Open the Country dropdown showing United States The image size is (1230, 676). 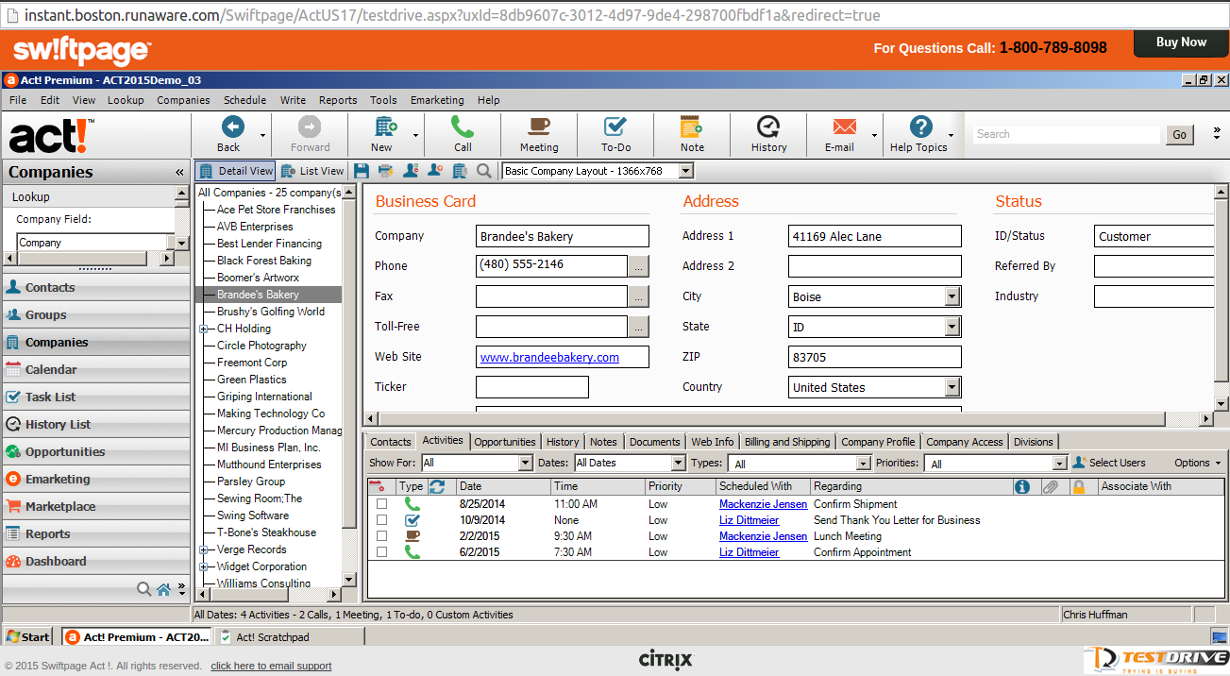(x=952, y=387)
